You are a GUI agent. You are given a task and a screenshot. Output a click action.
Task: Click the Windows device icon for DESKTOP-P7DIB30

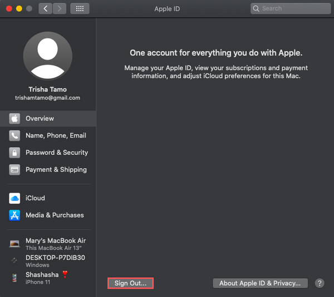pos(14,260)
